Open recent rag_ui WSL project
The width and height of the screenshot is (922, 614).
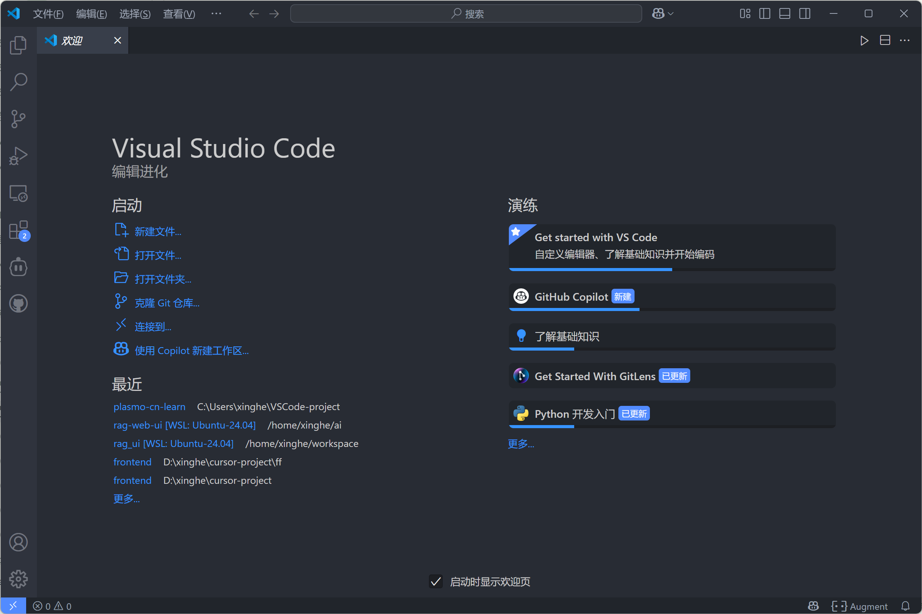point(174,444)
